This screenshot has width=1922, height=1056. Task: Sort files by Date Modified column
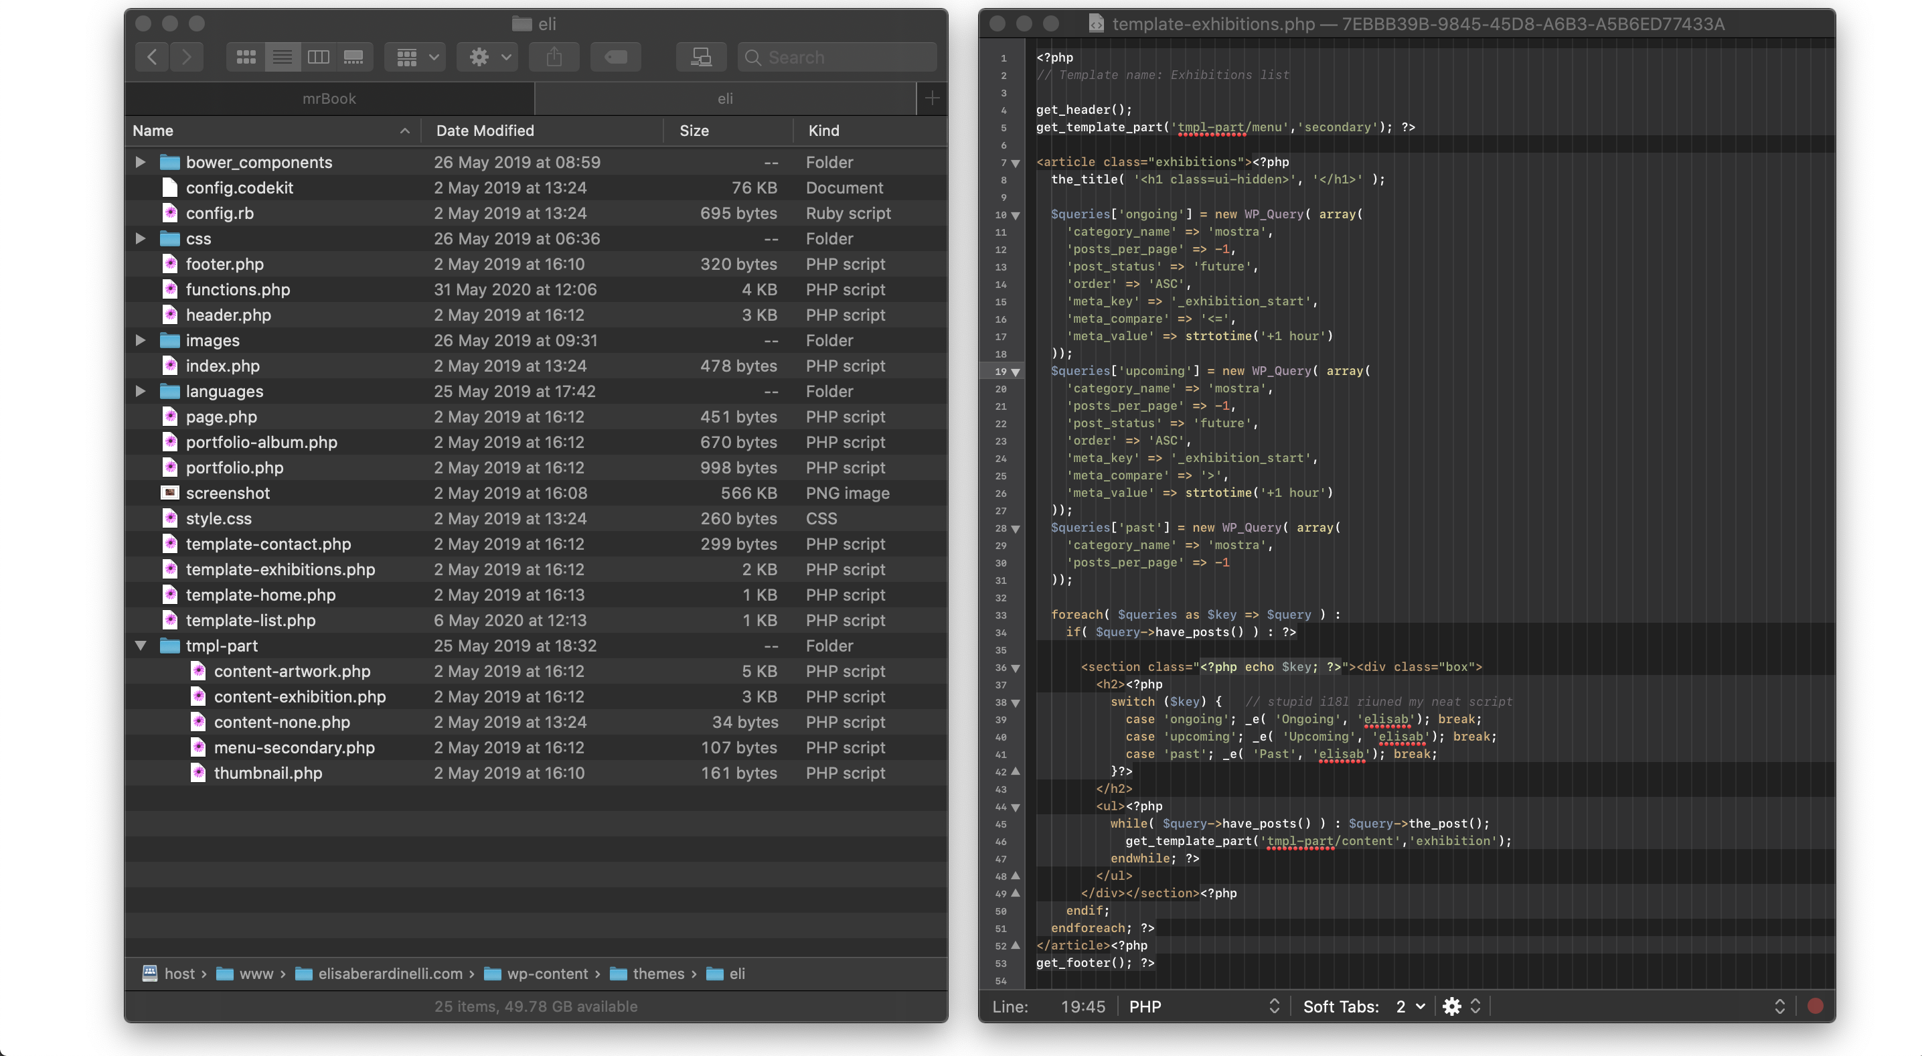click(542, 131)
